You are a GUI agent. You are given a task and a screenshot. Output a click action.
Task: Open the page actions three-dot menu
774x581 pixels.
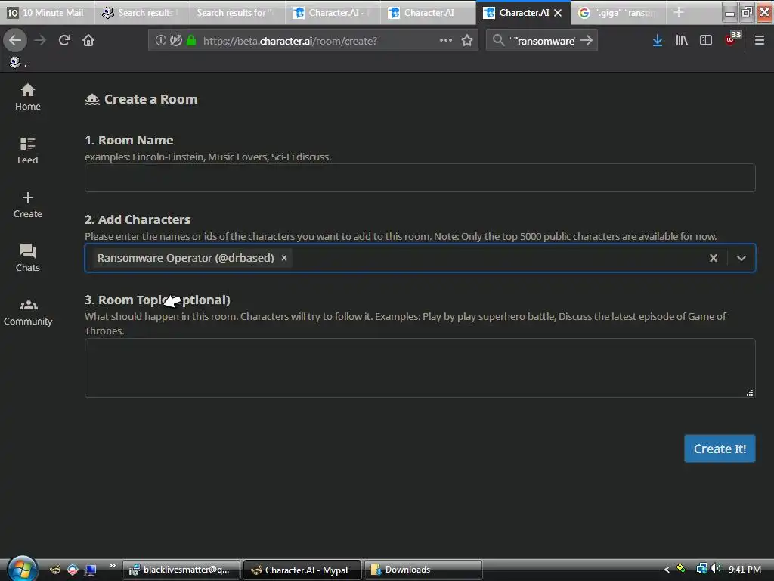click(x=446, y=41)
